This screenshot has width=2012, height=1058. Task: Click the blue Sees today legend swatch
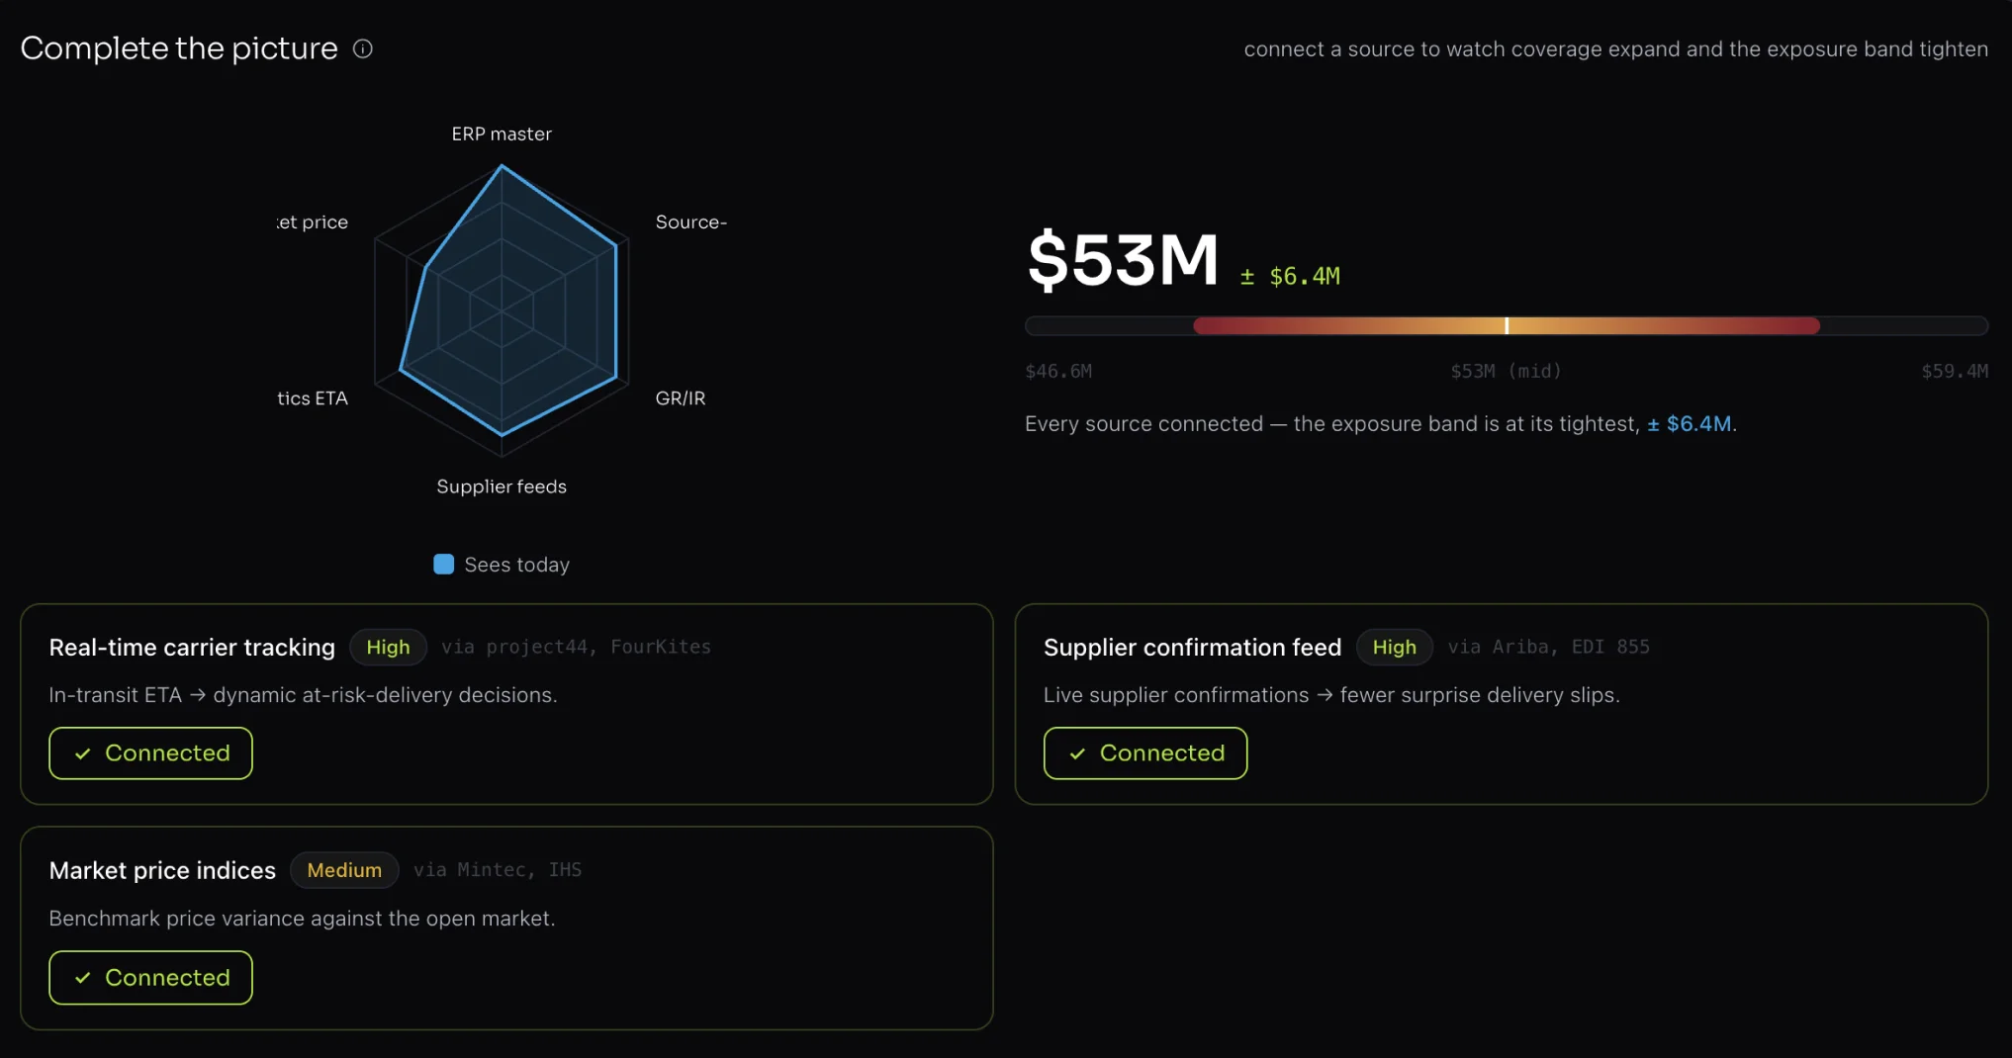point(444,564)
